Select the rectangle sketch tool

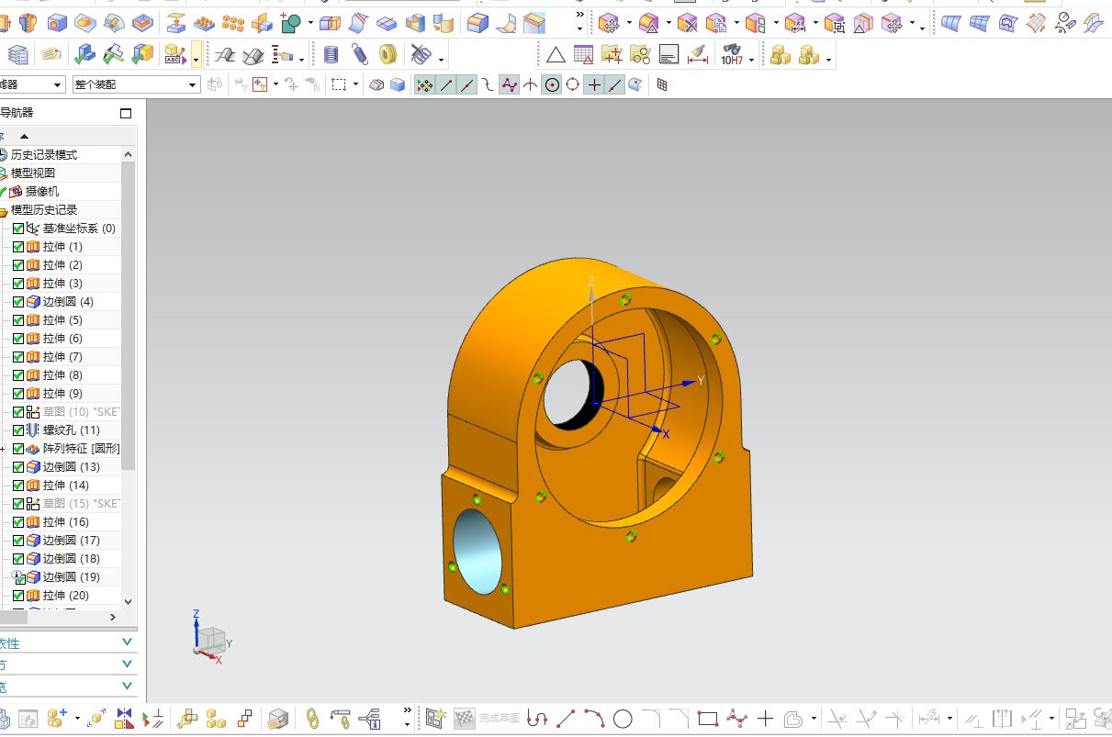(x=707, y=718)
